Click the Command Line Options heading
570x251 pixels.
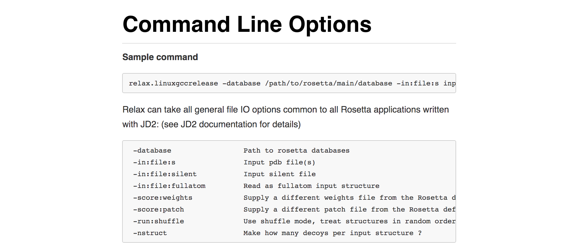[x=247, y=24]
